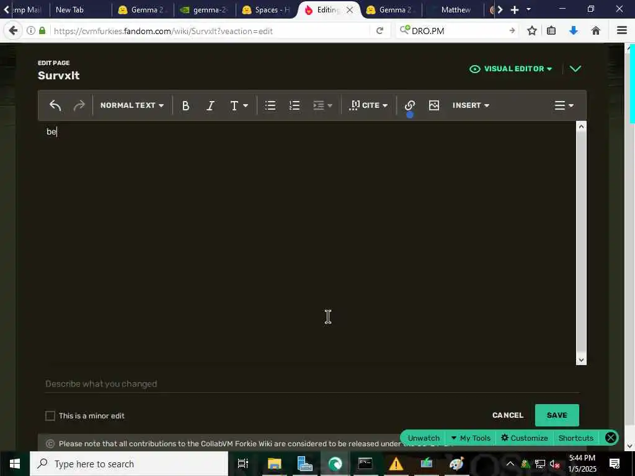This screenshot has height=476, width=635.
Task: Click Customize in the bottom toolbar
Action: (525, 438)
